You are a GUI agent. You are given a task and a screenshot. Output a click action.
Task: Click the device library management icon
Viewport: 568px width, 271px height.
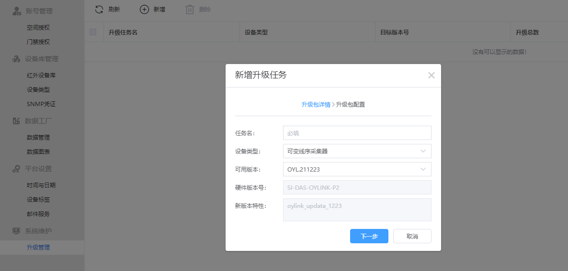click(x=16, y=59)
